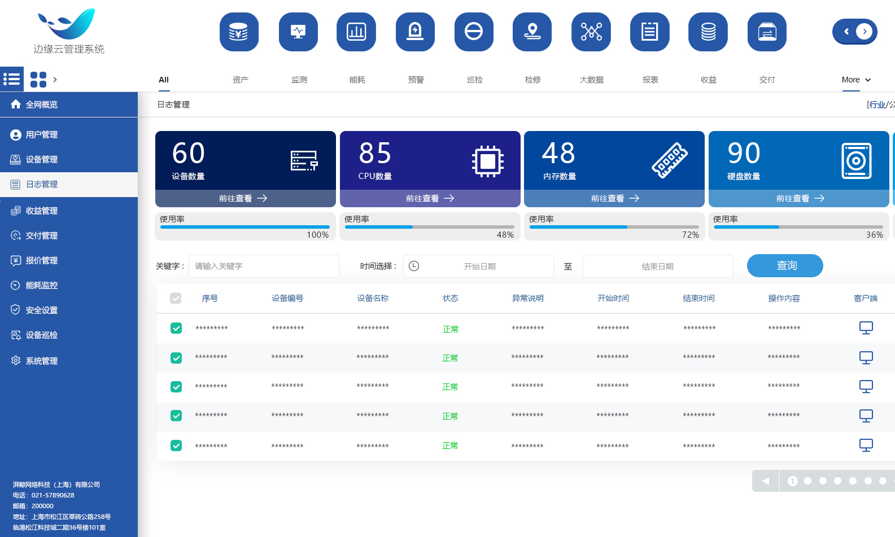
Task: Open 能耗监控 in sidebar
Action: click(69, 285)
